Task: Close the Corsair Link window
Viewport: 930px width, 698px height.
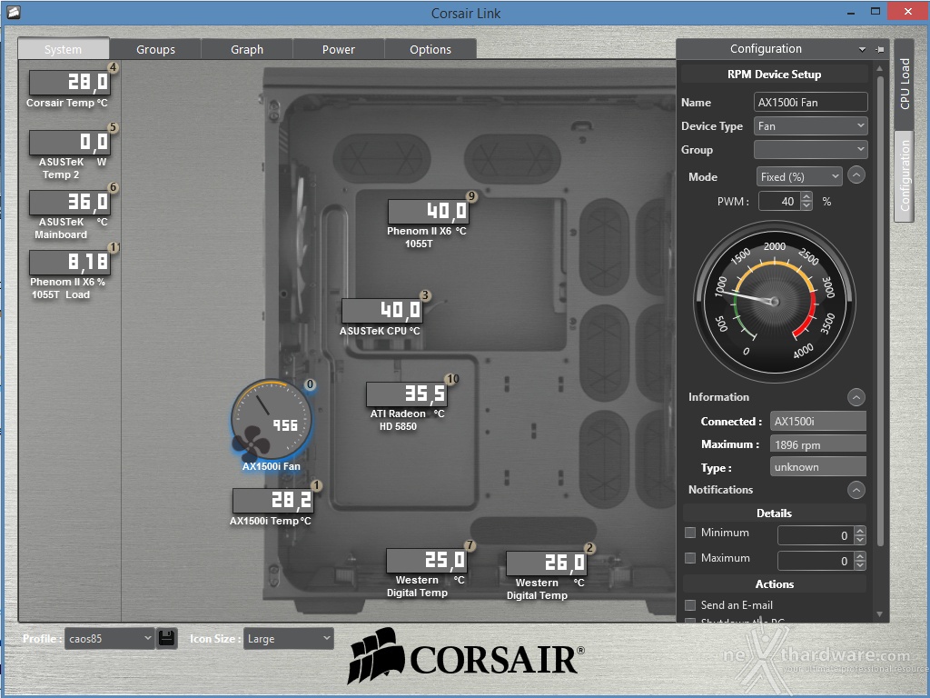Action: coord(908,11)
